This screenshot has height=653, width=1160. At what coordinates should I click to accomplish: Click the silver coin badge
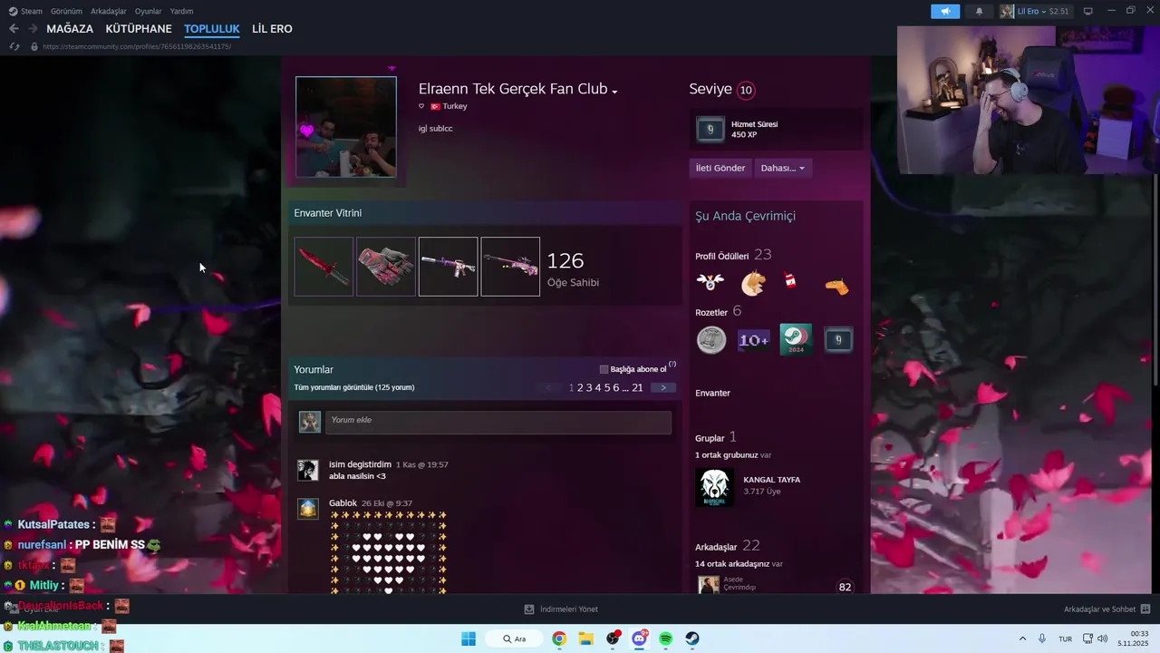point(711,340)
